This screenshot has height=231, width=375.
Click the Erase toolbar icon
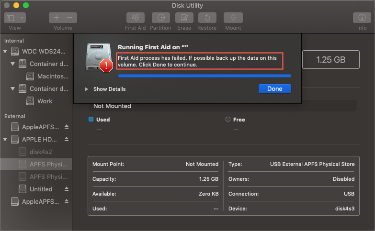tap(184, 18)
